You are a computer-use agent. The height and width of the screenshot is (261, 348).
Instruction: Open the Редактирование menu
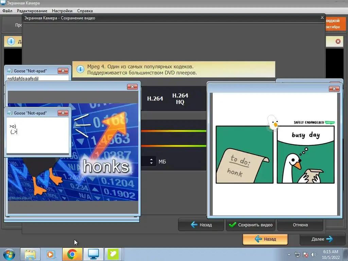point(32,11)
